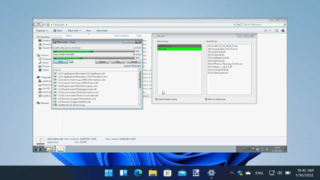This screenshot has width=320, height=180.
Task: Sort by the Name column header
Action: [69, 36]
